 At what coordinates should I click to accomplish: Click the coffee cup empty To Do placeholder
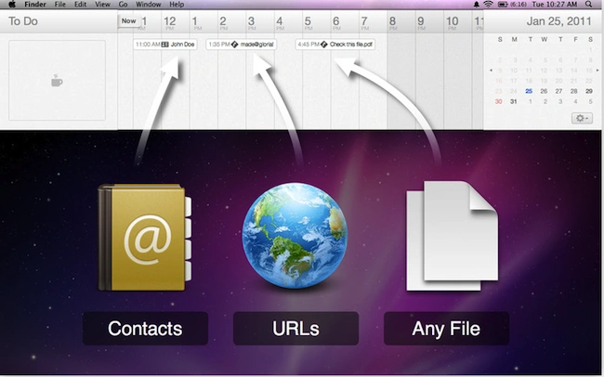pyautogui.click(x=57, y=81)
